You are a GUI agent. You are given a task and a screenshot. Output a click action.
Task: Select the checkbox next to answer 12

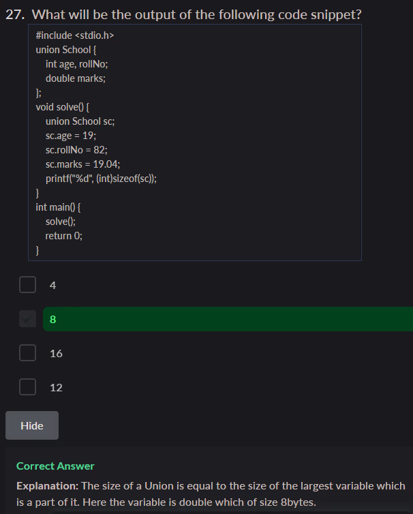click(x=27, y=387)
